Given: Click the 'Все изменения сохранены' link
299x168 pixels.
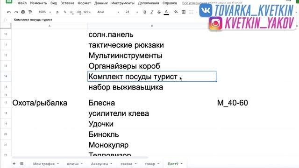Looking at the screenshot, I should 212,3.
